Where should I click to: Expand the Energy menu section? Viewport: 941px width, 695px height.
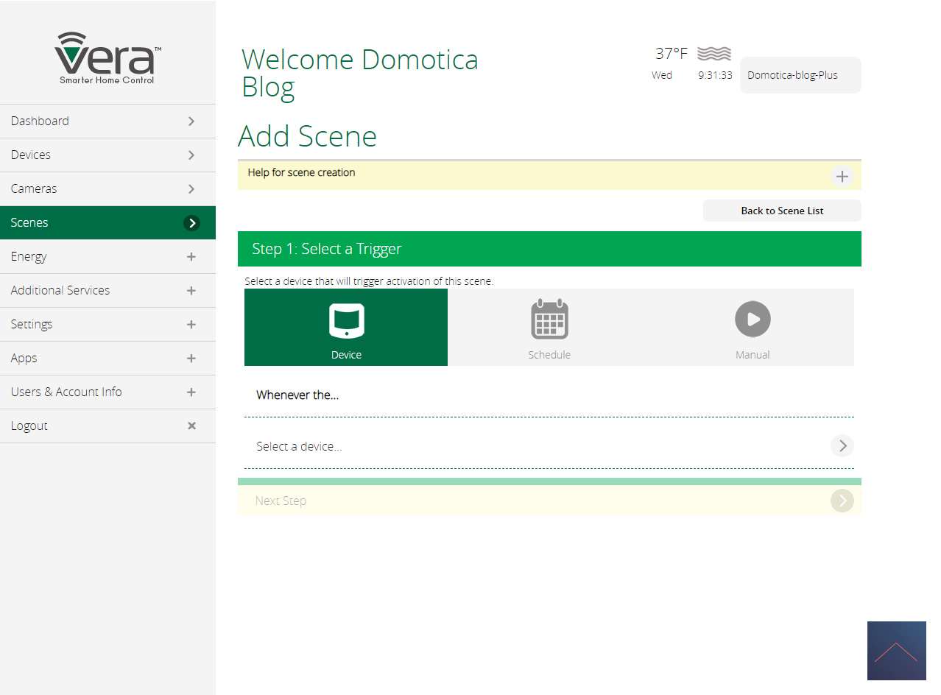point(191,257)
